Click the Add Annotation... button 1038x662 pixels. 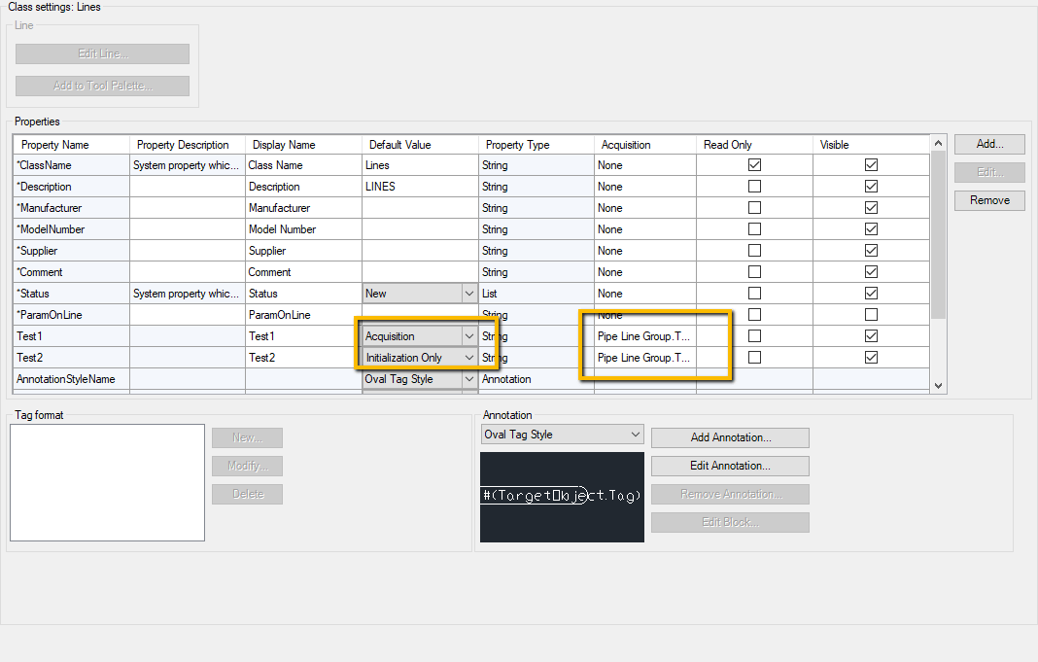(x=729, y=437)
